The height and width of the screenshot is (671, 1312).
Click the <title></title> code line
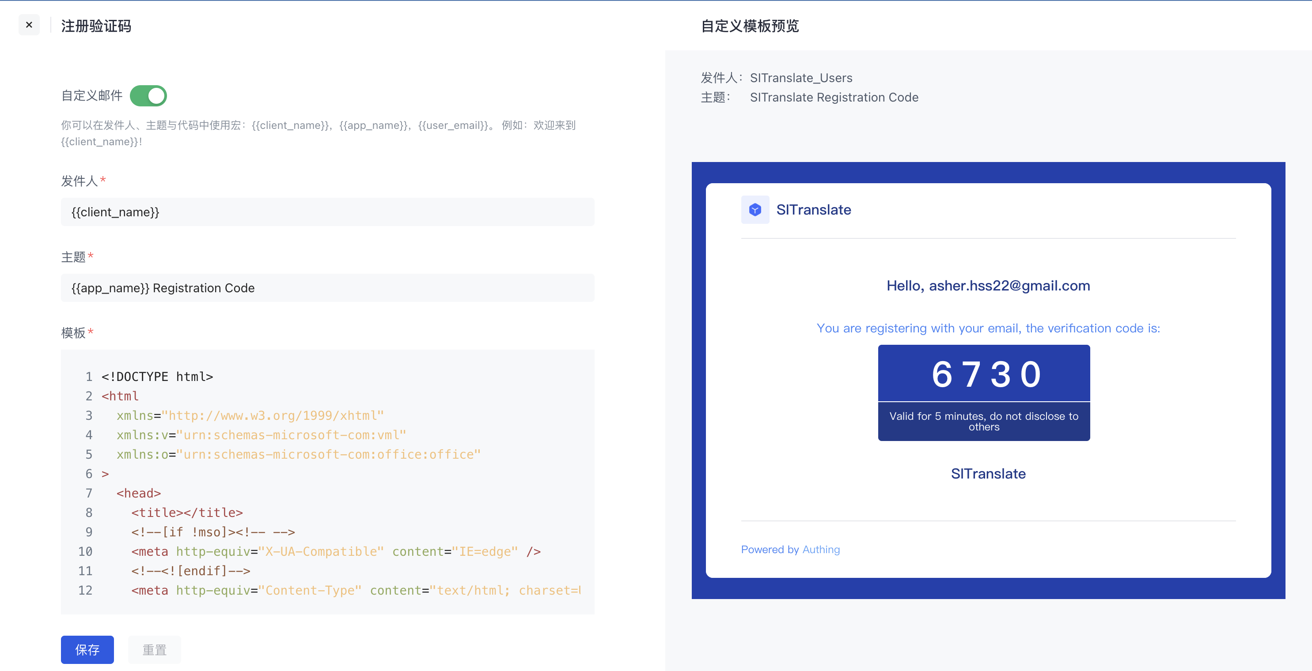[187, 513]
